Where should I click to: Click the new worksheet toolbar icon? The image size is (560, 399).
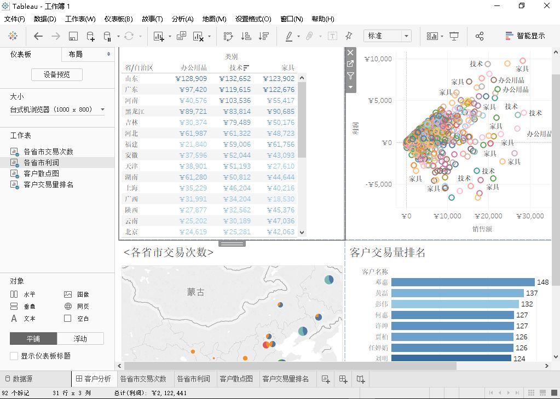tap(159, 36)
